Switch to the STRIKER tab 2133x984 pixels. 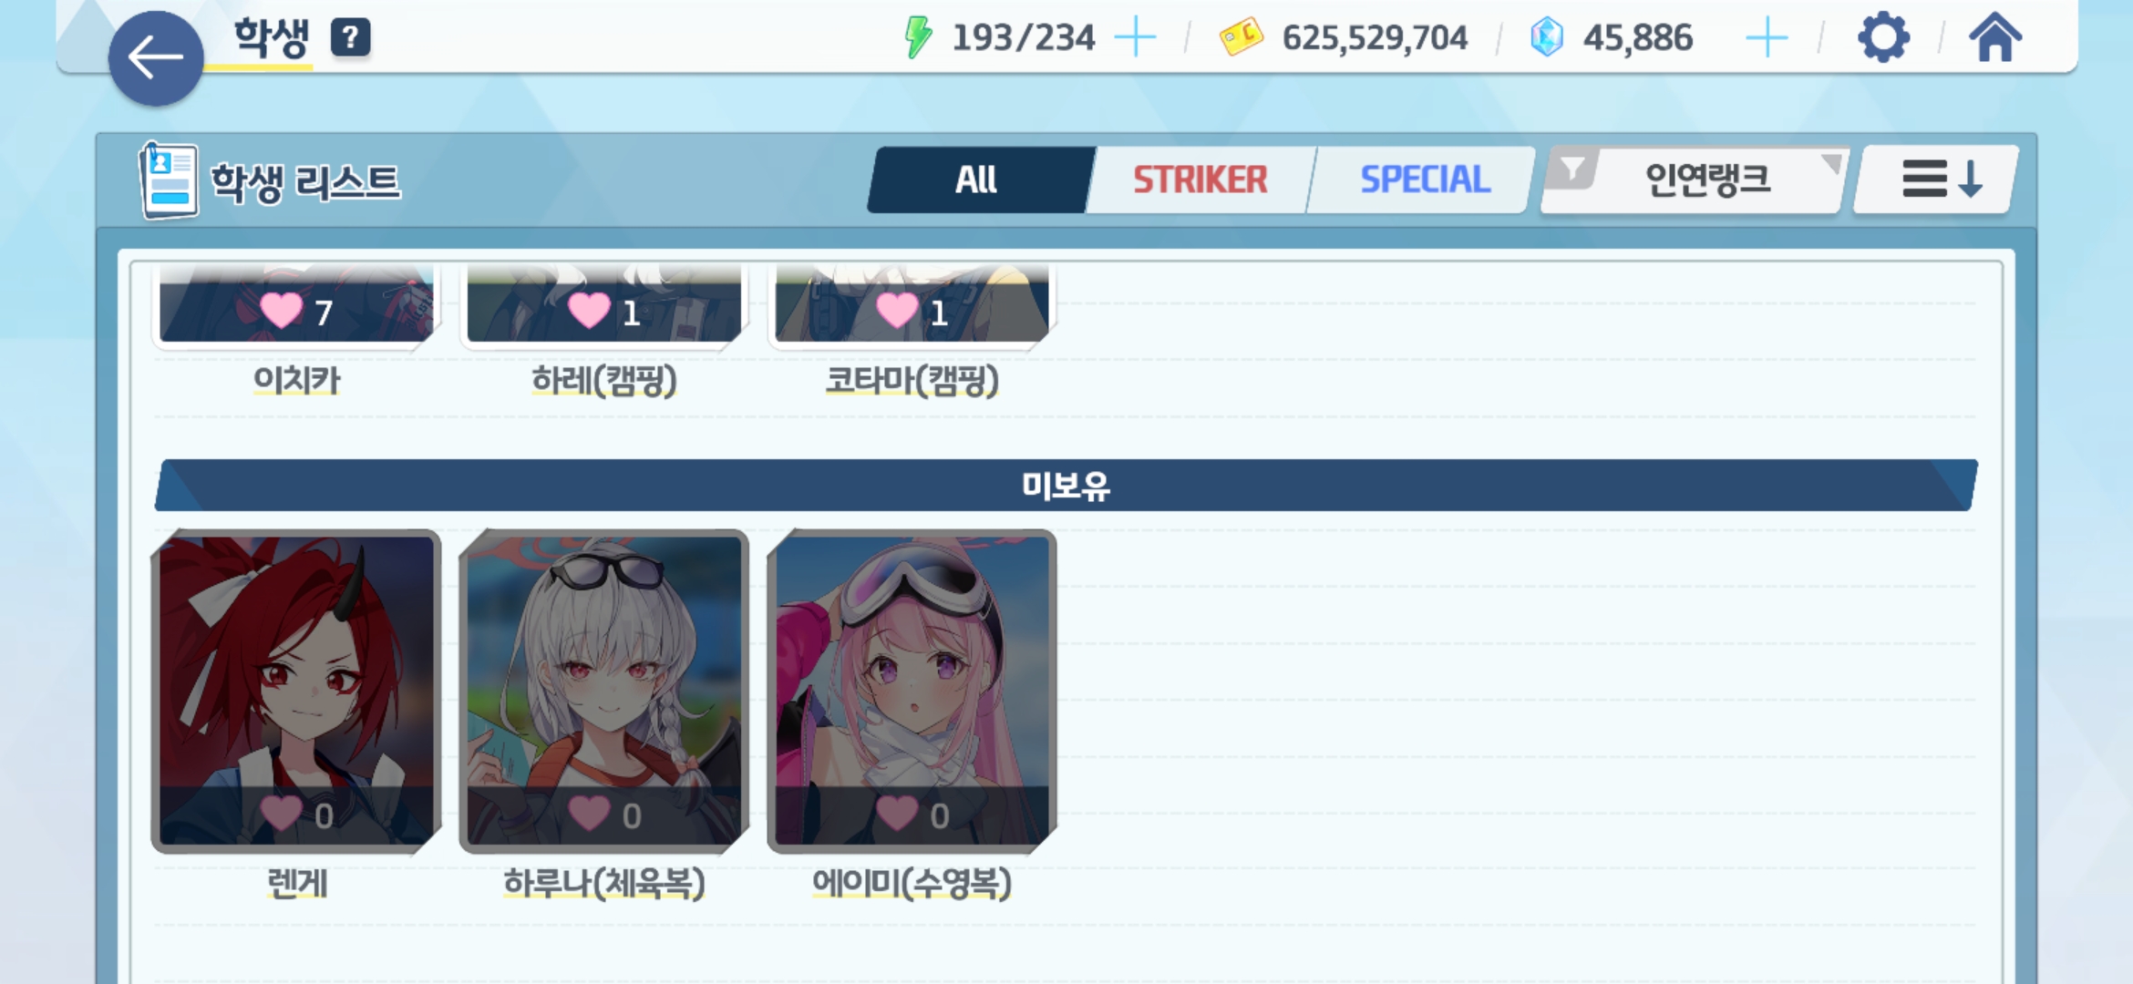click(1200, 179)
